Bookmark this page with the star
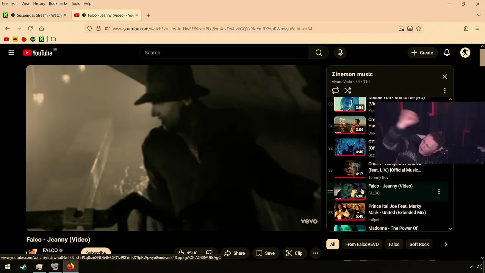 point(419,28)
